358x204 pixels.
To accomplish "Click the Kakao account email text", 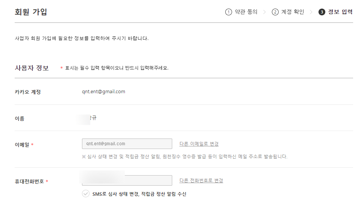I will [103, 92].
